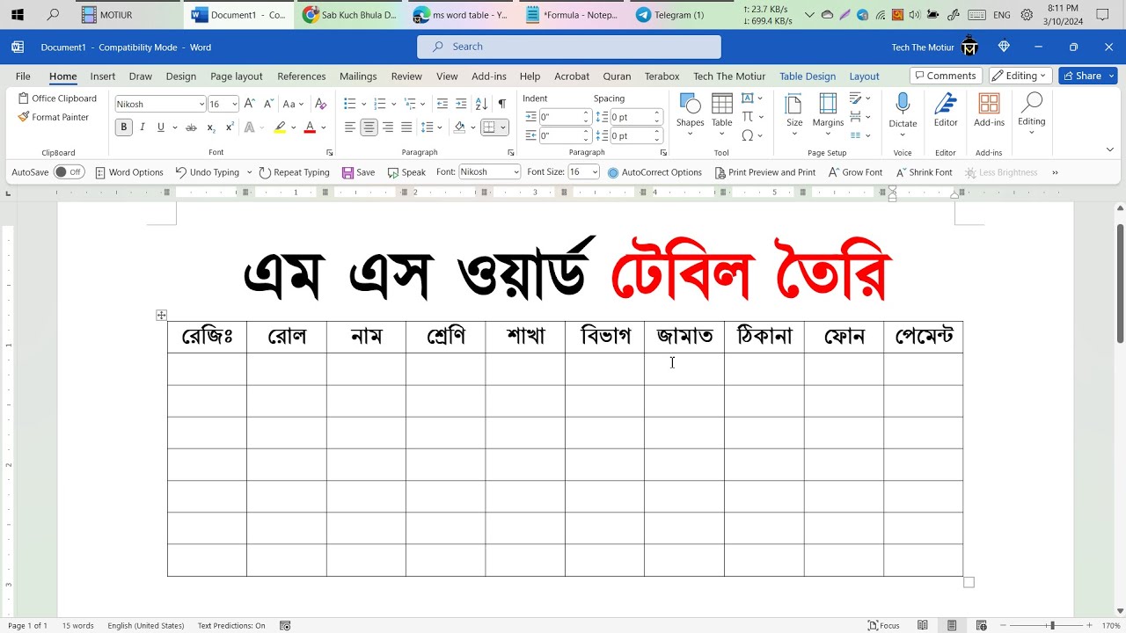Open the Comments pane
The width and height of the screenshot is (1126, 633).
[945, 76]
